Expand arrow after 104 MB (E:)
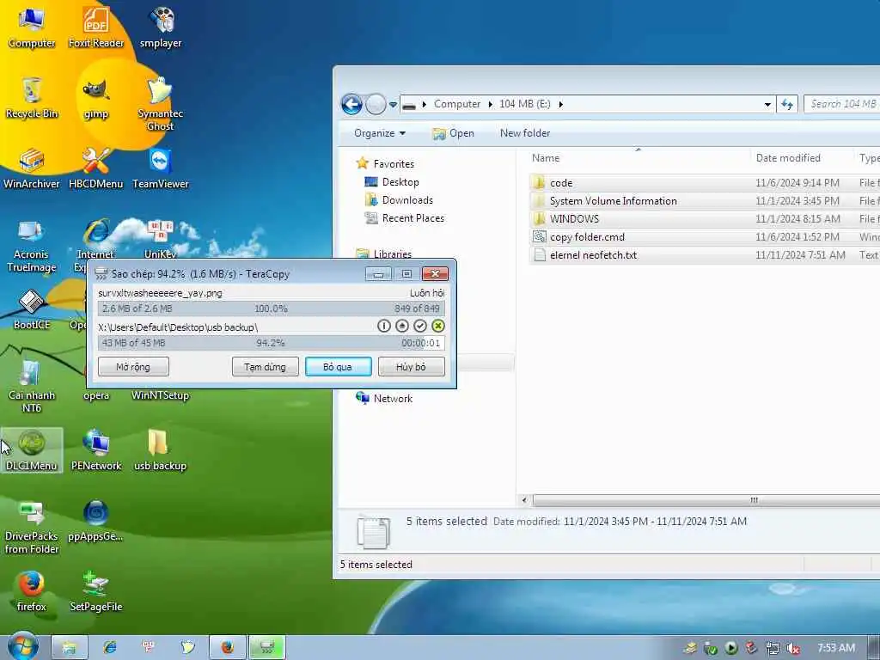Image resolution: width=880 pixels, height=660 pixels. coord(560,104)
